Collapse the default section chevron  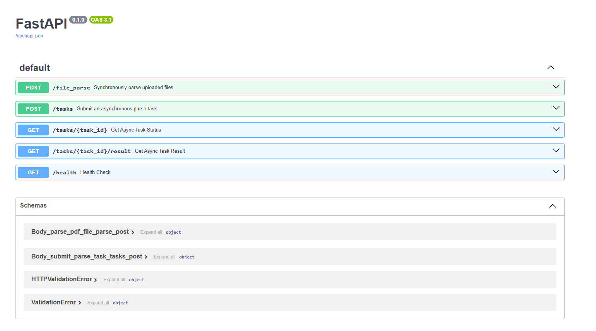click(x=551, y=68)
